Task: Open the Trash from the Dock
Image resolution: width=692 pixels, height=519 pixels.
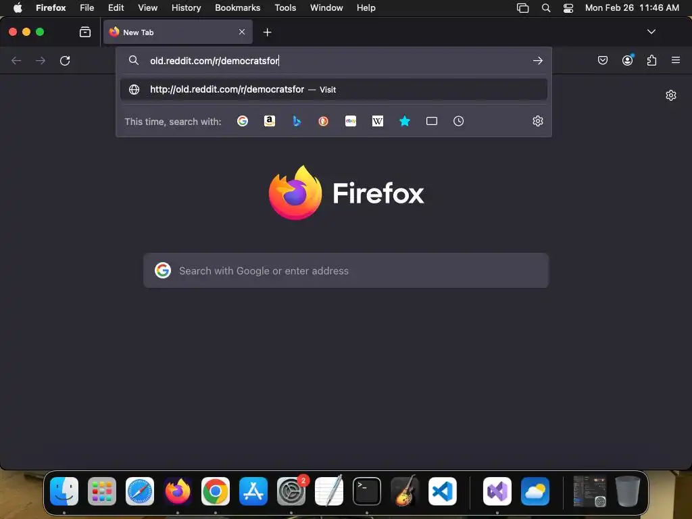Action: point(628,491)
